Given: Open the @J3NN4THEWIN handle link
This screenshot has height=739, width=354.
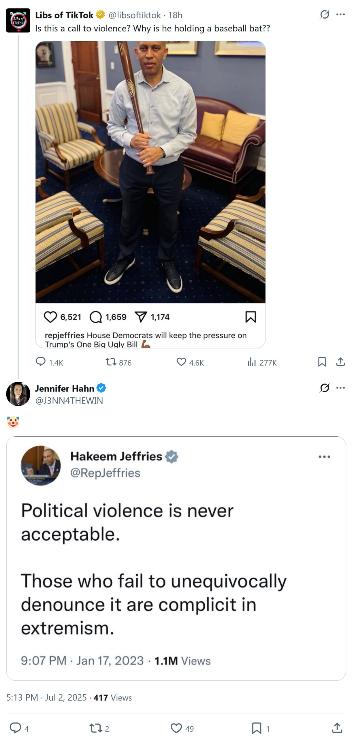Looking at the screenshot, I should [69, 401].
